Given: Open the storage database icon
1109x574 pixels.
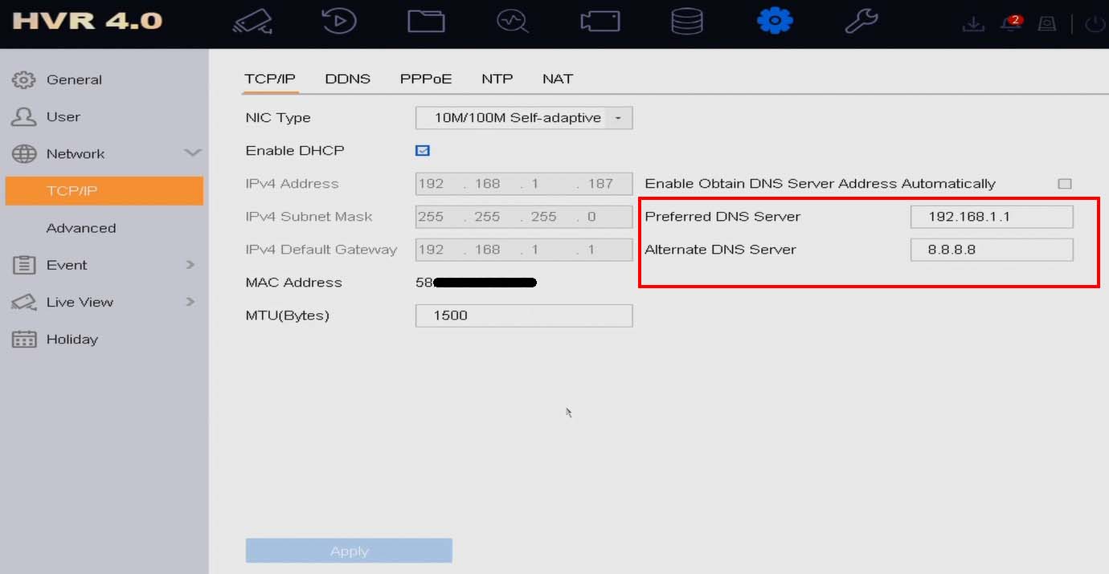Looking at the screenshot, I should (x=685, y=22).
